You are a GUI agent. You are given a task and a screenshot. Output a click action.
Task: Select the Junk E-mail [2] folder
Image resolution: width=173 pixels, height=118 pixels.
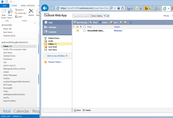[10, 65]
